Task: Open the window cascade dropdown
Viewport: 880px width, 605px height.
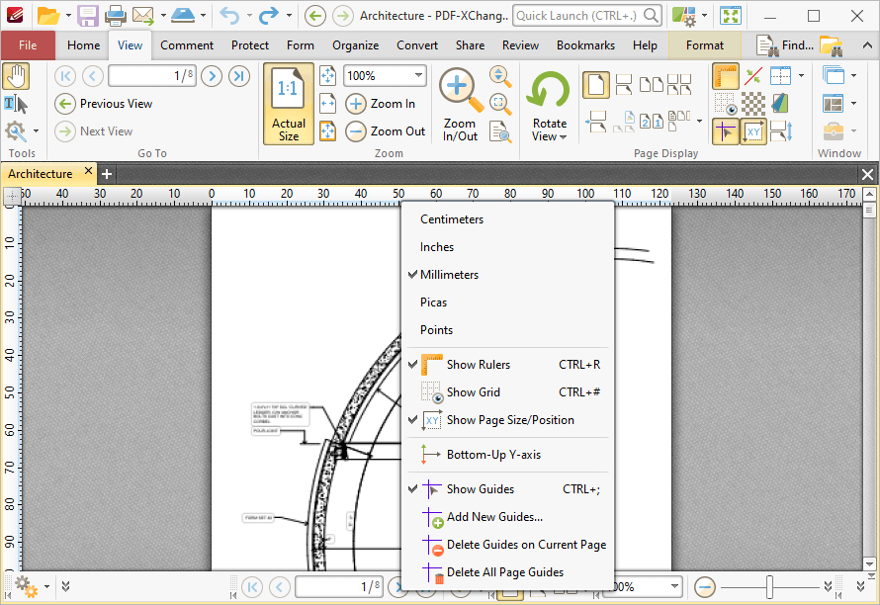Action: tap(853, 75)
